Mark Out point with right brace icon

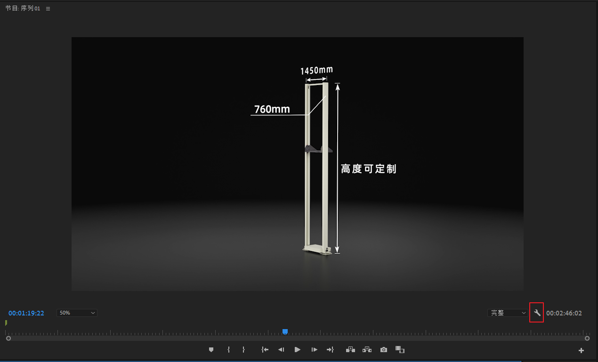coord(243,350)
